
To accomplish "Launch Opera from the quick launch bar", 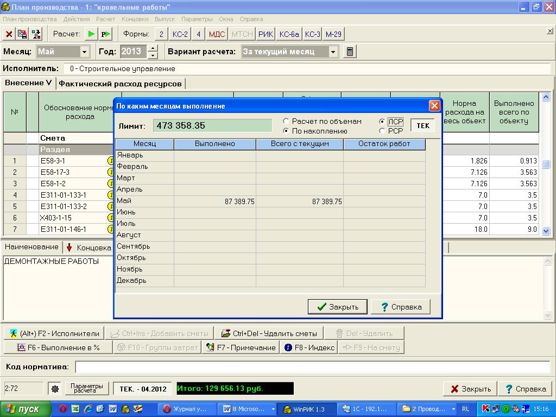I will pyautogui.click(x=63, y=409).
